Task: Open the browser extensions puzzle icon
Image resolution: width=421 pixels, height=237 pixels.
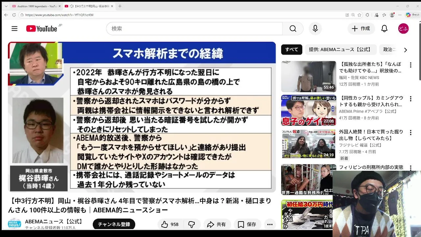Action: point(367,15)
